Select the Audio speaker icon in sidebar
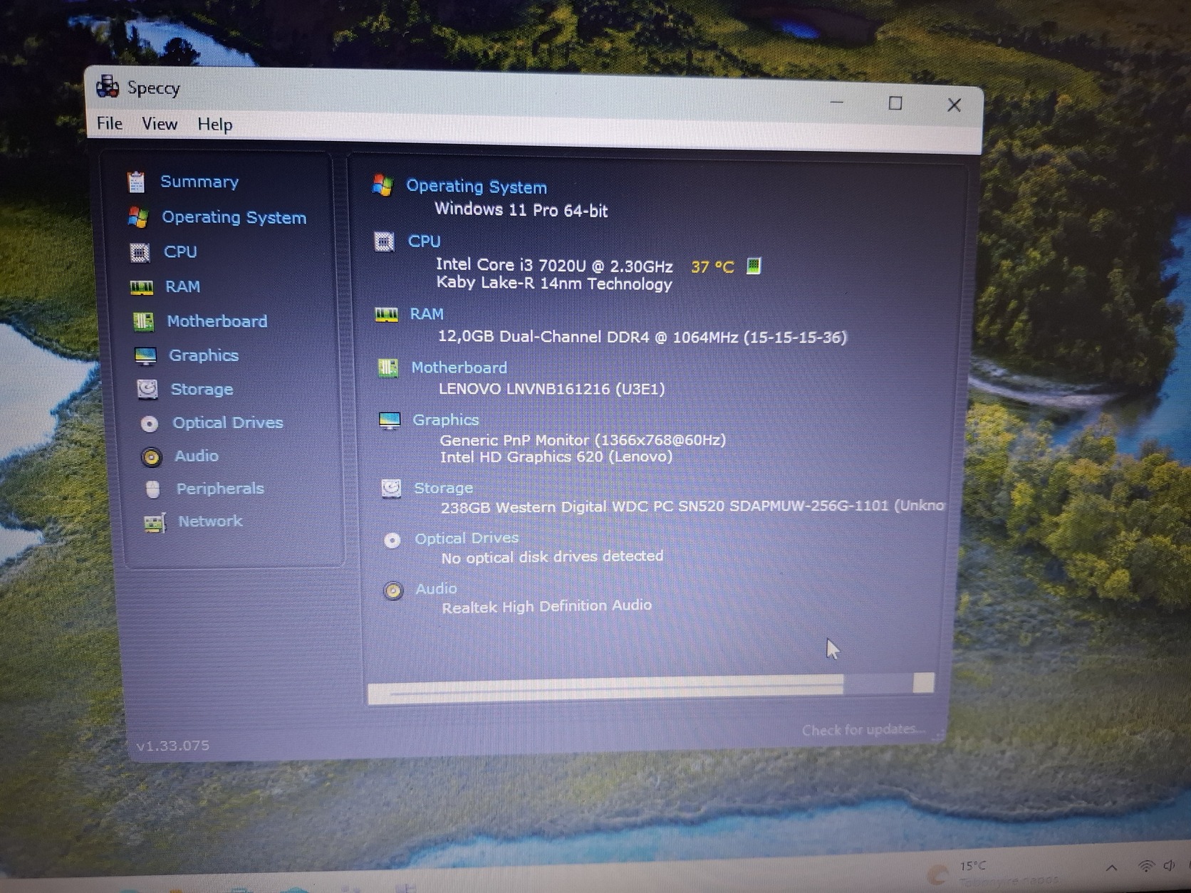 click(x=151, y=456)
